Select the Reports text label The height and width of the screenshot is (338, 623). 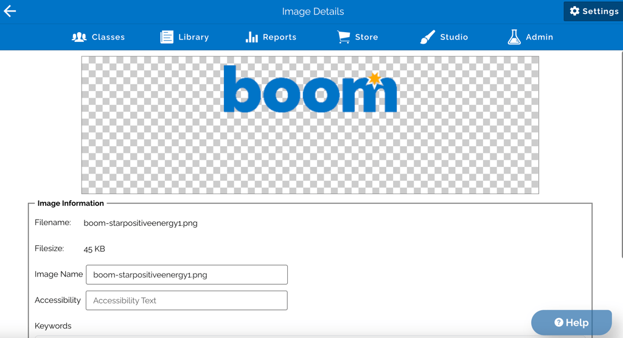[279, 37]
